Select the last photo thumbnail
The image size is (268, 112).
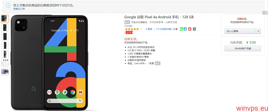5,72
